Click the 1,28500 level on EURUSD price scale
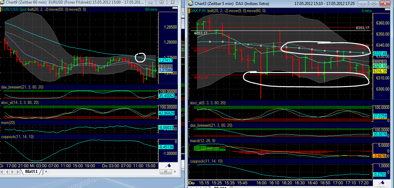This screenshot has height=188, width=394. pos(170,27)
